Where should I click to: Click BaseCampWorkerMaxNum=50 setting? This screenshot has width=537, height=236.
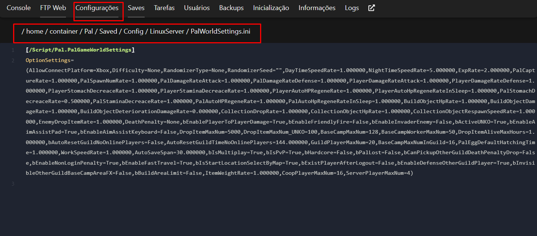pos(417,132)
